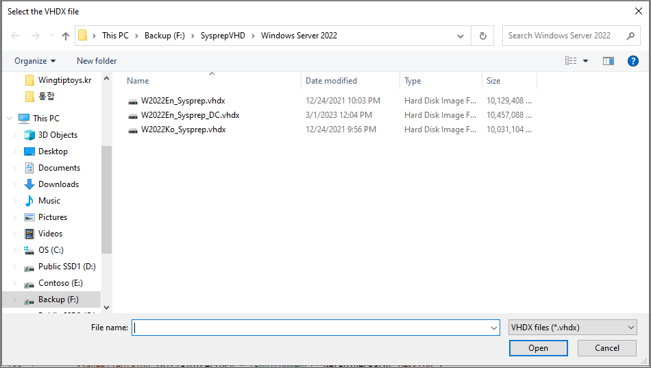Click the Forward navigation arrow
The height and width of the screenshot is (368, 651).
(x=36, y=36)
